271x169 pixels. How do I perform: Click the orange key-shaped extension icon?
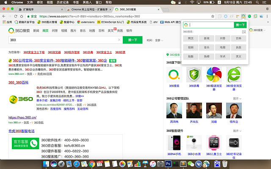[x=238, y=16]
